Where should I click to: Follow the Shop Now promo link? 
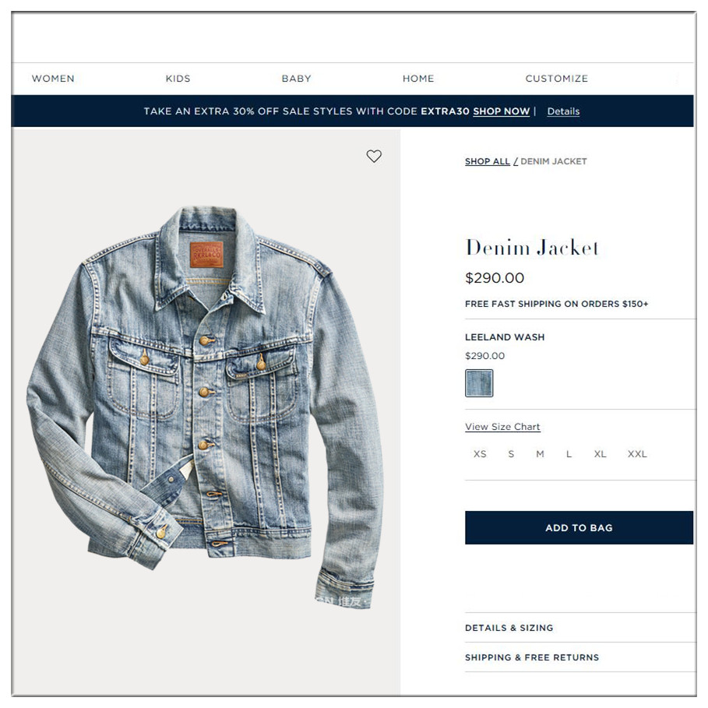pyautogui.click(x=501, y=111)
